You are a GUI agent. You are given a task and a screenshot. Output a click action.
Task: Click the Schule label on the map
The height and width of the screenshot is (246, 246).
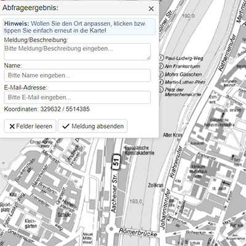(65, 215)
